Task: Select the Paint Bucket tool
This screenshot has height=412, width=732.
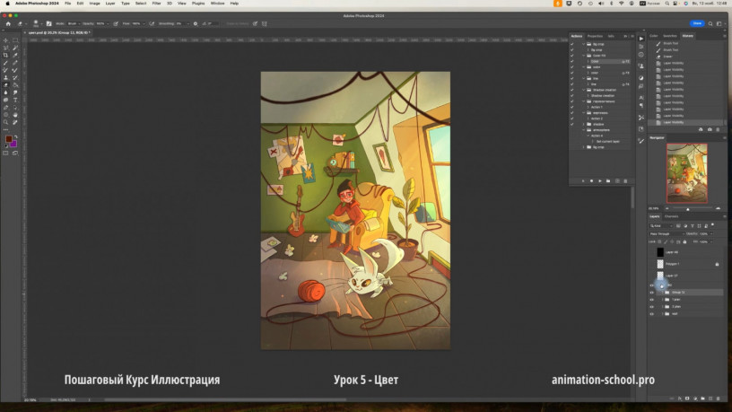Action: tap(15, 85)
